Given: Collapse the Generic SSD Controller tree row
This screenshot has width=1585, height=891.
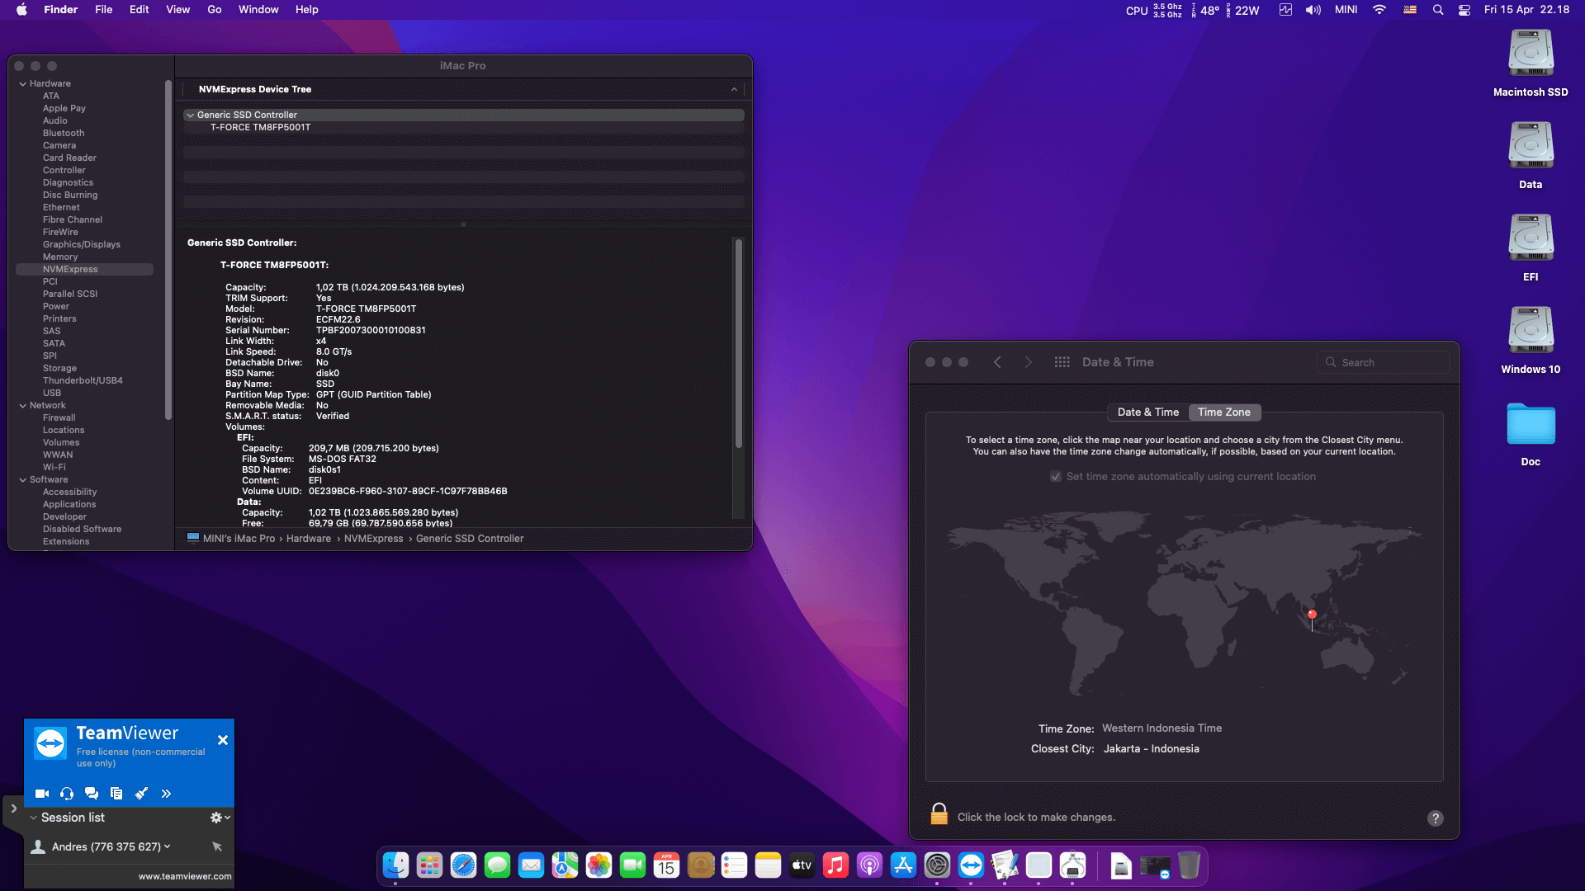Looking at the screenshot, I should pyautogui.click(x=191, y=115).
